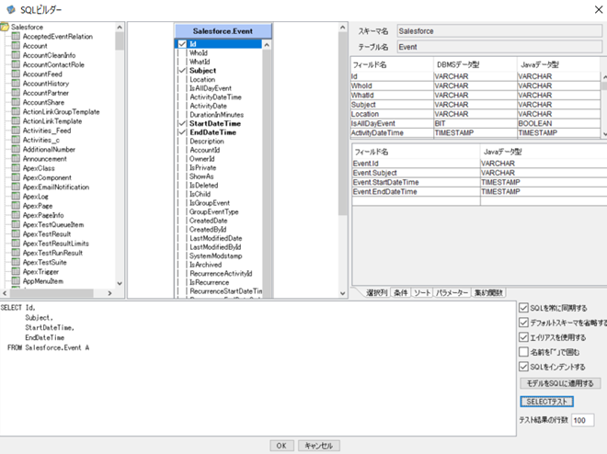Toggle the Subject field checkbox
Viewport: 607px width, 454px height.
(182, 71)
